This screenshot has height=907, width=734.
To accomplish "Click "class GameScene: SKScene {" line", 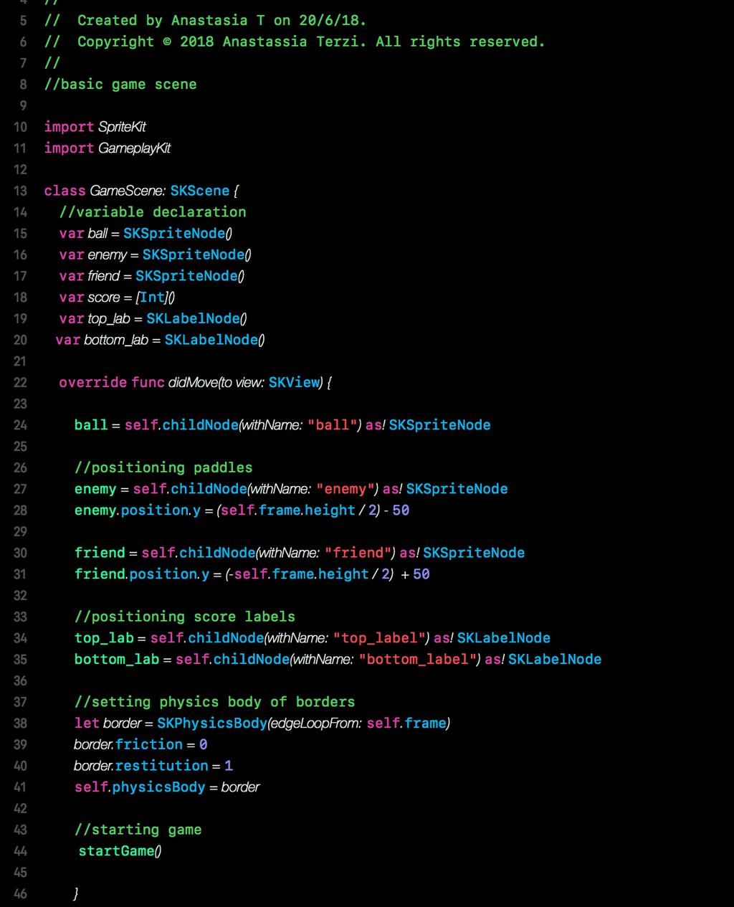I will (x=141, y=191).
